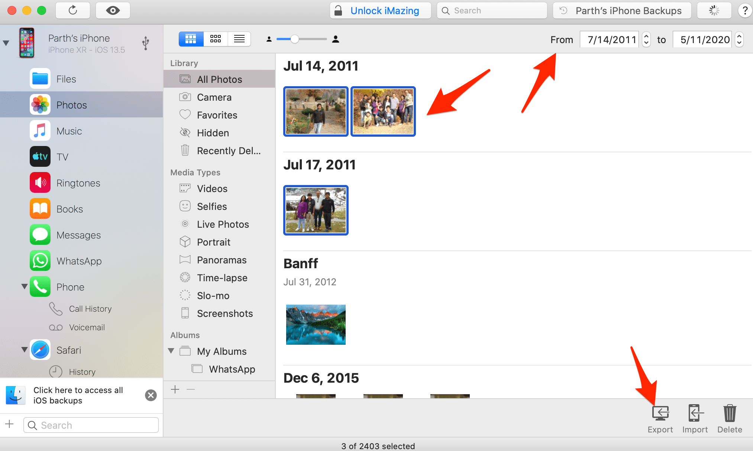The height and width of the screenshot is (451, 753).
Task: Open the All Photos library section
Action: (219, 79)
